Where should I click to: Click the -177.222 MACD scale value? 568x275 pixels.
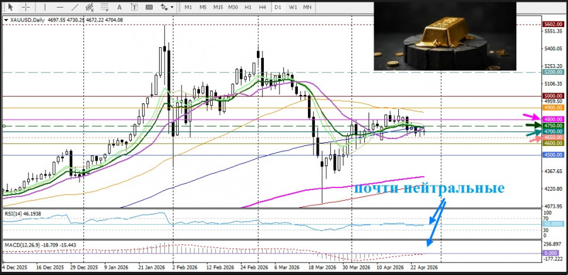click(x=552, y=259)
